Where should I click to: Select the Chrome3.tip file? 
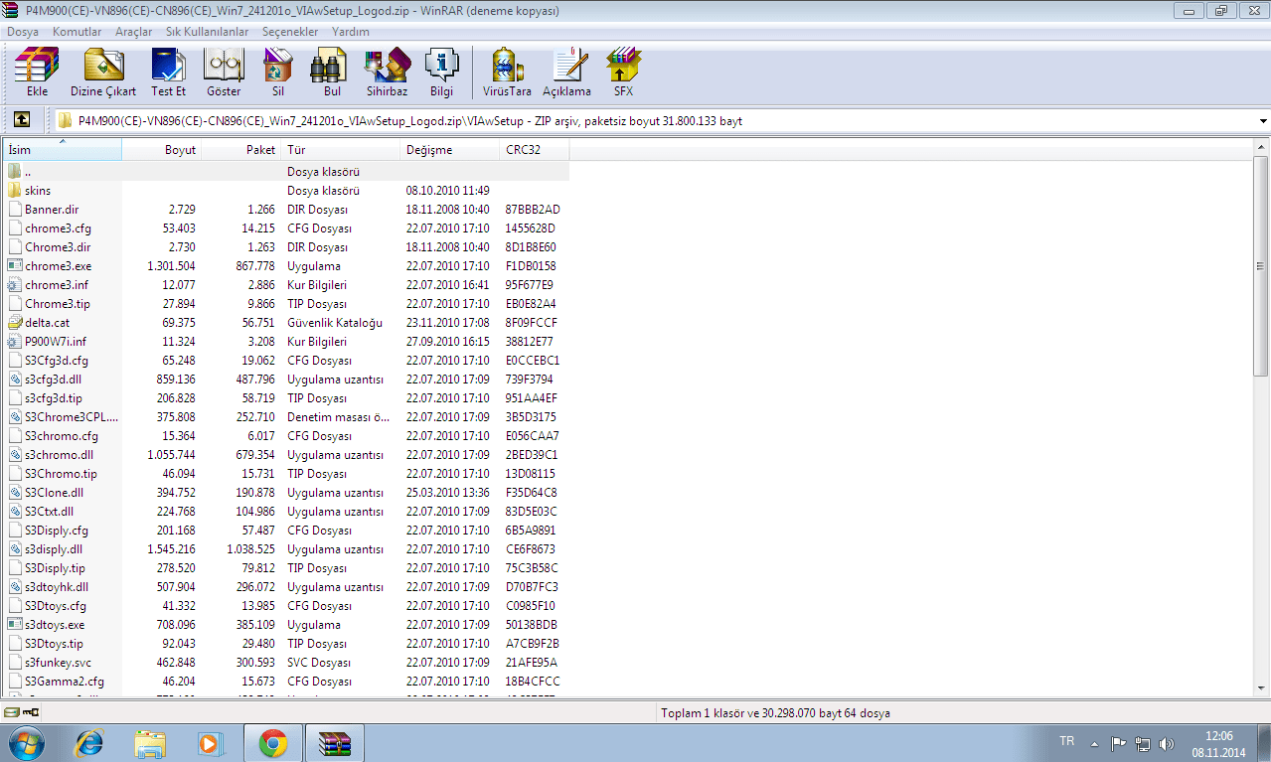coord(57,304)
